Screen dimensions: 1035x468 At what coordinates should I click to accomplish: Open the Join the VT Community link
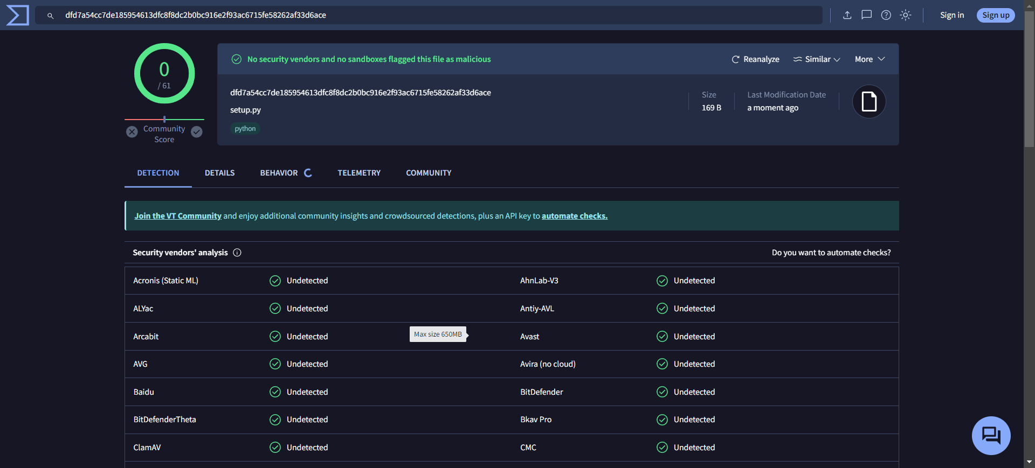click(x=178, y=216)
